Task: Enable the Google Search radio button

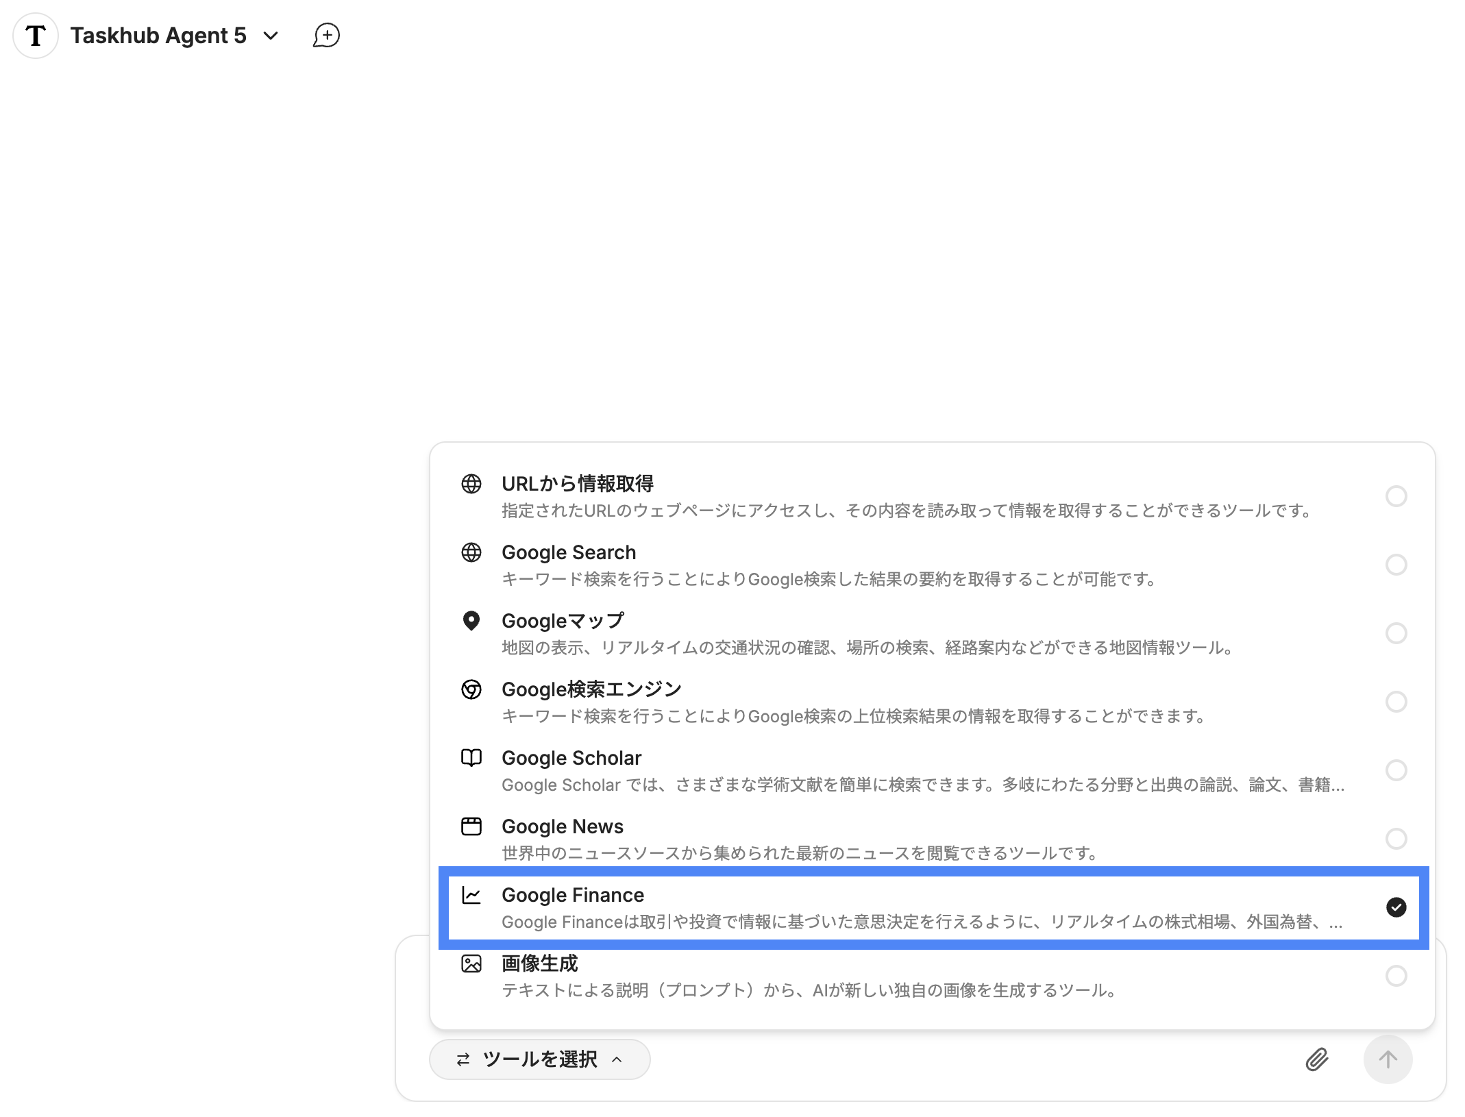Action: [1396, 565]
